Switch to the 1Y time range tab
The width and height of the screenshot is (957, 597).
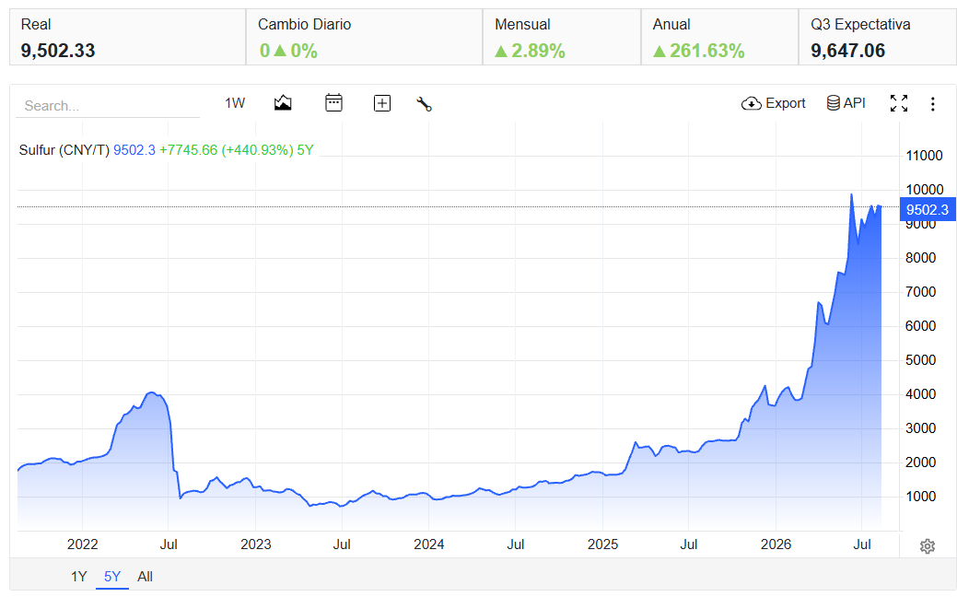[78, 576]
